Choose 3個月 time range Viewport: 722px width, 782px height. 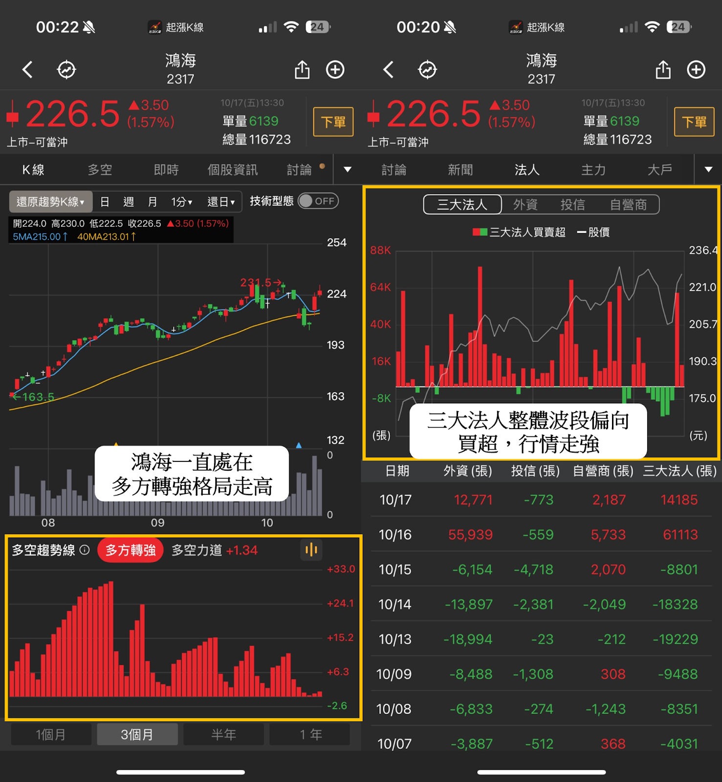pos(137,734)
